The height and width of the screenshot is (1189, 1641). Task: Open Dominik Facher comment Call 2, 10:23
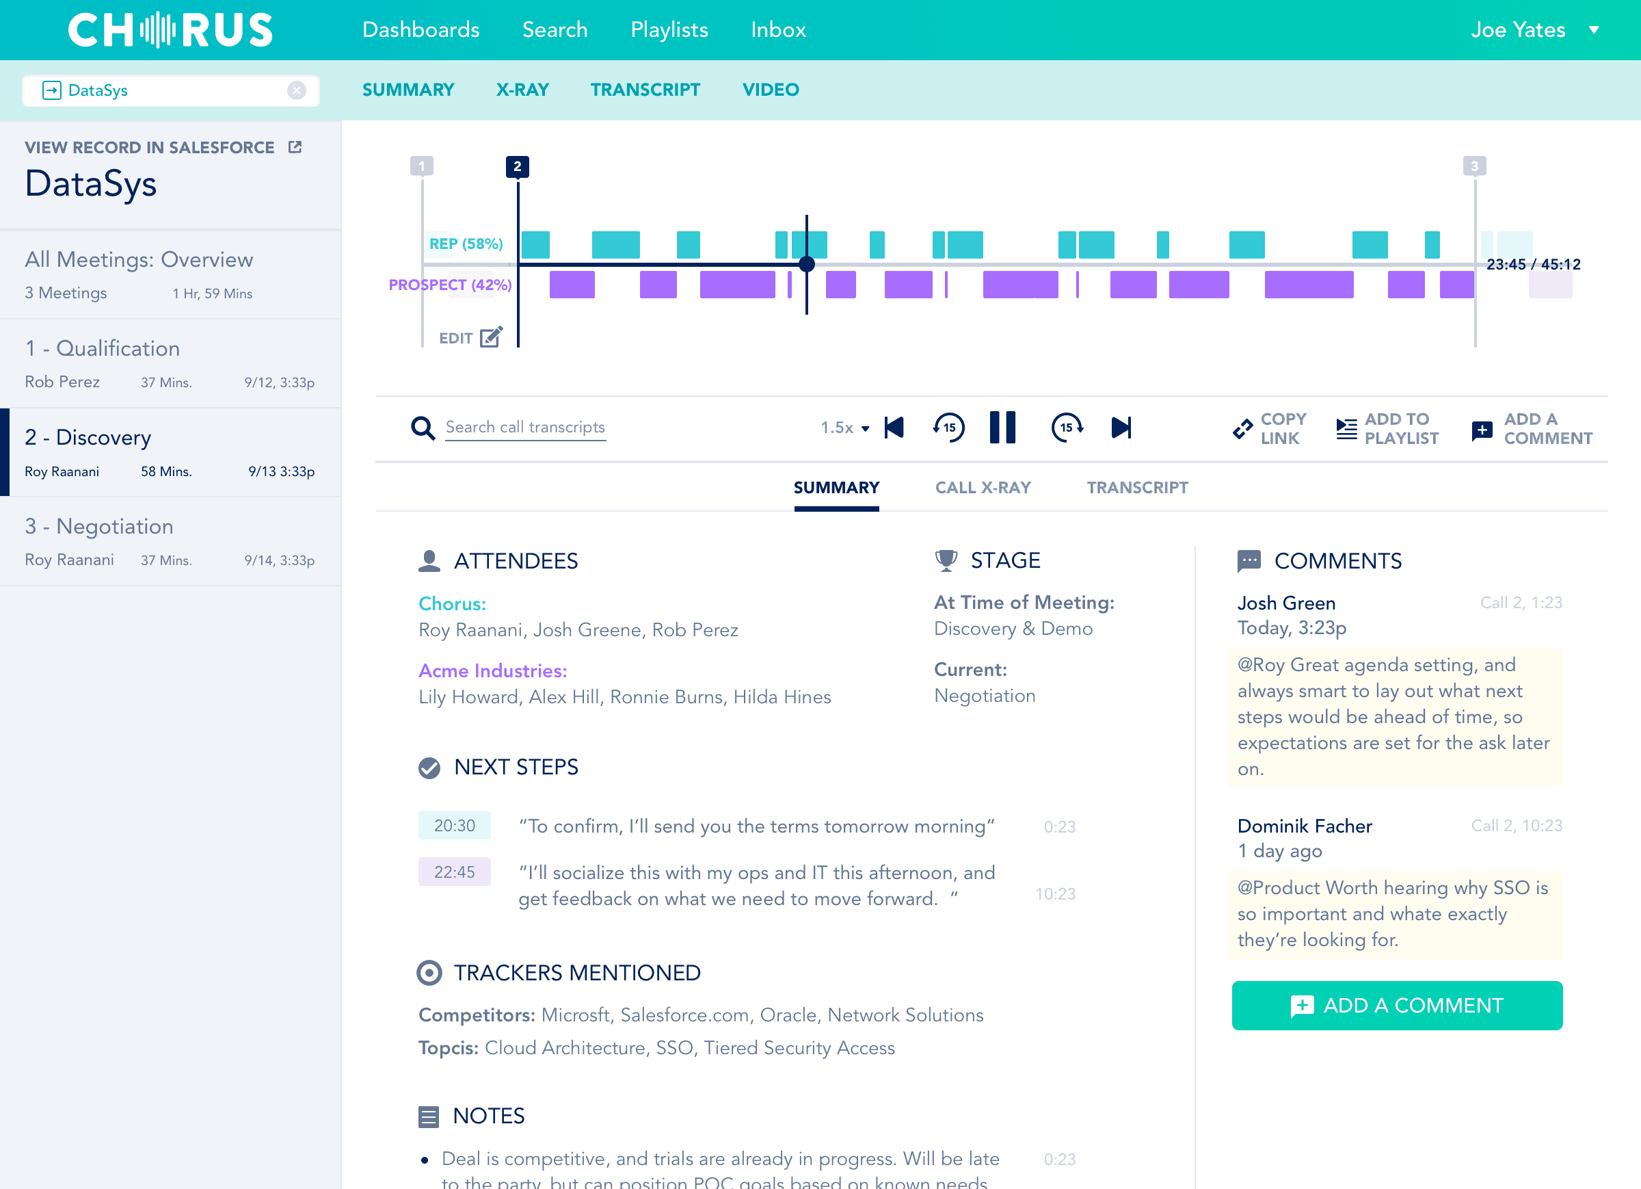1517,826
